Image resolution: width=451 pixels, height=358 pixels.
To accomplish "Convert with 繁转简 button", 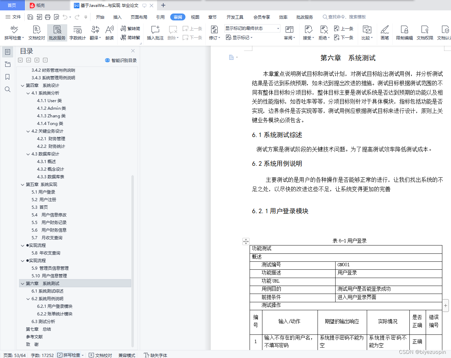I will [x=130, y=28].
